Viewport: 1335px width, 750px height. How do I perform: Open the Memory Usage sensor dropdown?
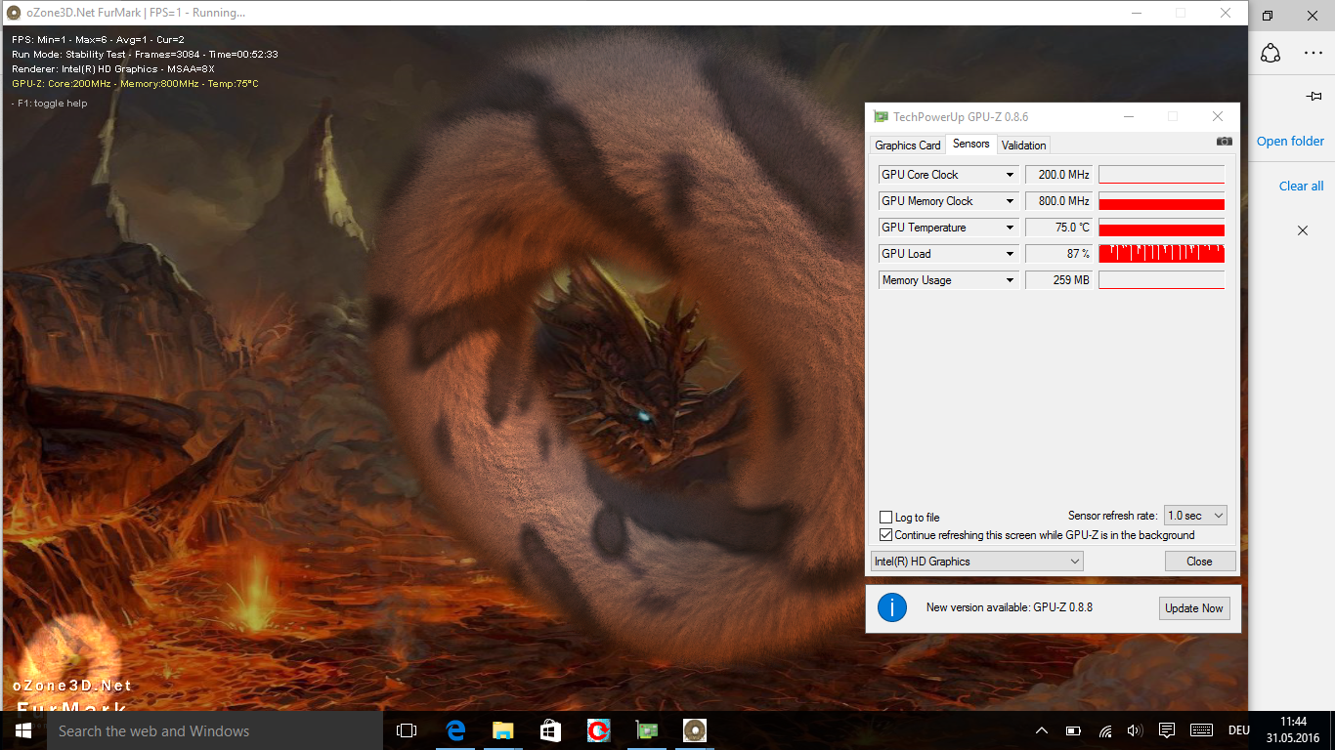tap(1011, 280)
